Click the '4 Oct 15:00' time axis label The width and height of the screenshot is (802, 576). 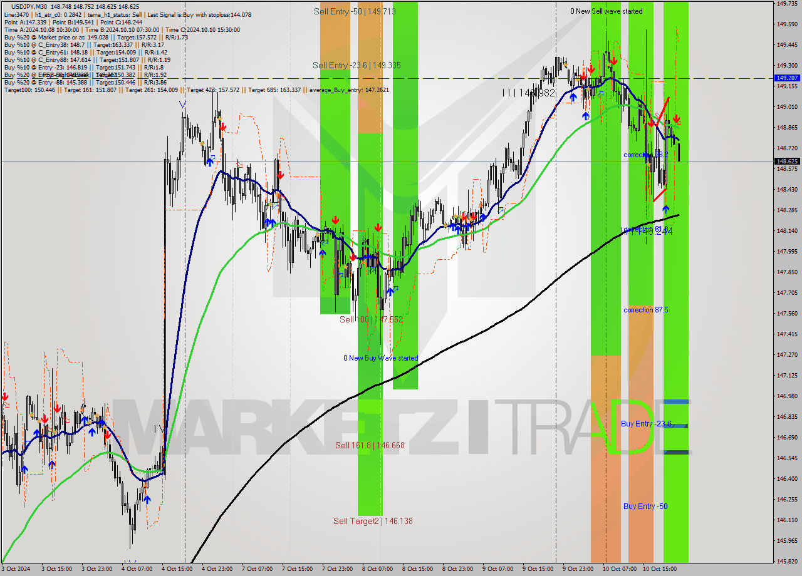pos(177,569)
